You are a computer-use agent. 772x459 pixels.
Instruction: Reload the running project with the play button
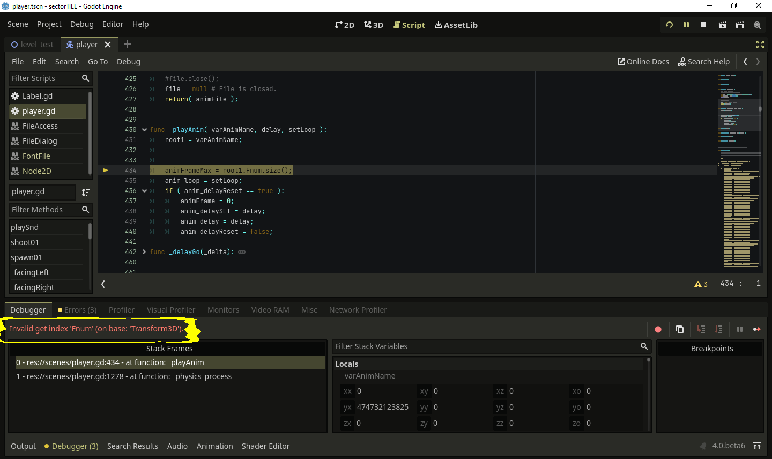[x=669, y=25]
